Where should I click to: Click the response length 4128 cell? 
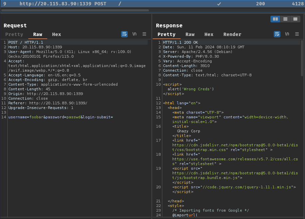point(298,4)
